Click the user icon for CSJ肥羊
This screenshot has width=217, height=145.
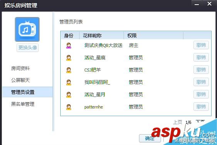pyautogui.click(x=69, y=70)
